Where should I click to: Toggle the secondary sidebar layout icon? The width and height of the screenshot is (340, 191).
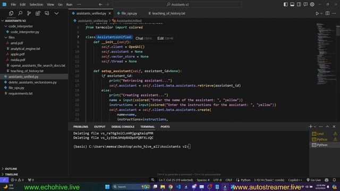pyautogui.click(x=299, y=4)
